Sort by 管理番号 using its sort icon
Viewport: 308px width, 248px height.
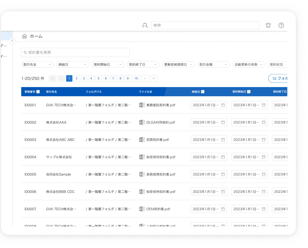click(38, 92)
